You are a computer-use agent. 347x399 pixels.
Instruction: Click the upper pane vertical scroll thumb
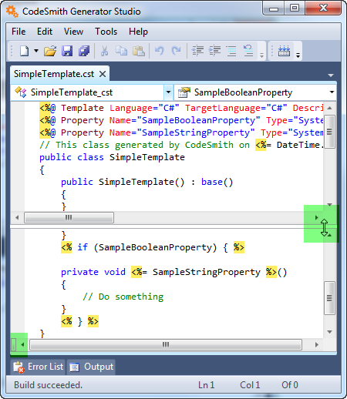[329, 132]
